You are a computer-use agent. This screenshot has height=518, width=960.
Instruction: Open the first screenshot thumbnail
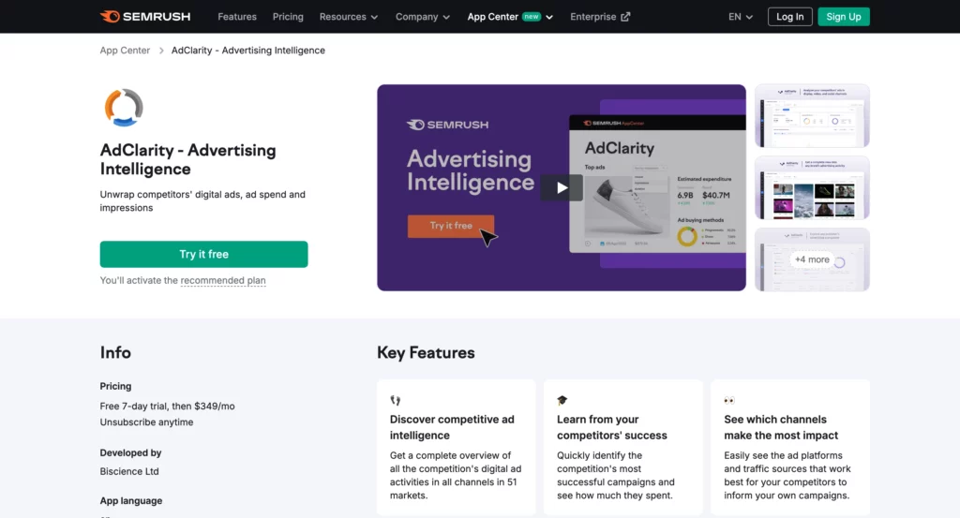pos(812,115)
